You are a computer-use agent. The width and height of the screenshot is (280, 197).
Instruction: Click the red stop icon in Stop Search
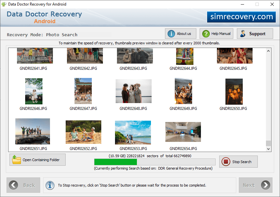[226, 161]
